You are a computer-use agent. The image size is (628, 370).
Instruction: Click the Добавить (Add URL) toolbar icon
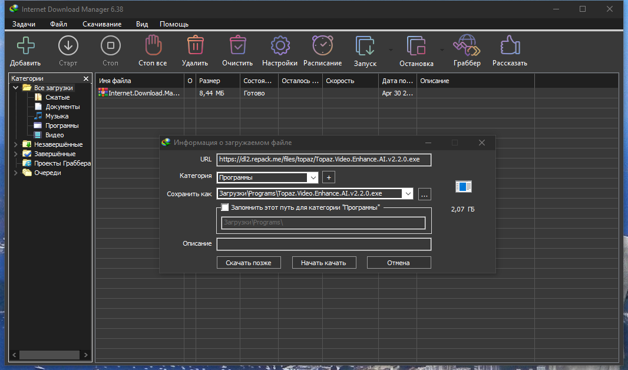point(25,46)
